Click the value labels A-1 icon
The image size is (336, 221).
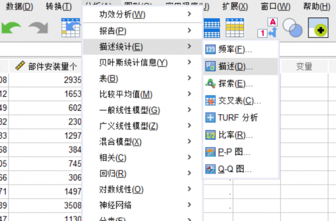coord(268,28)
